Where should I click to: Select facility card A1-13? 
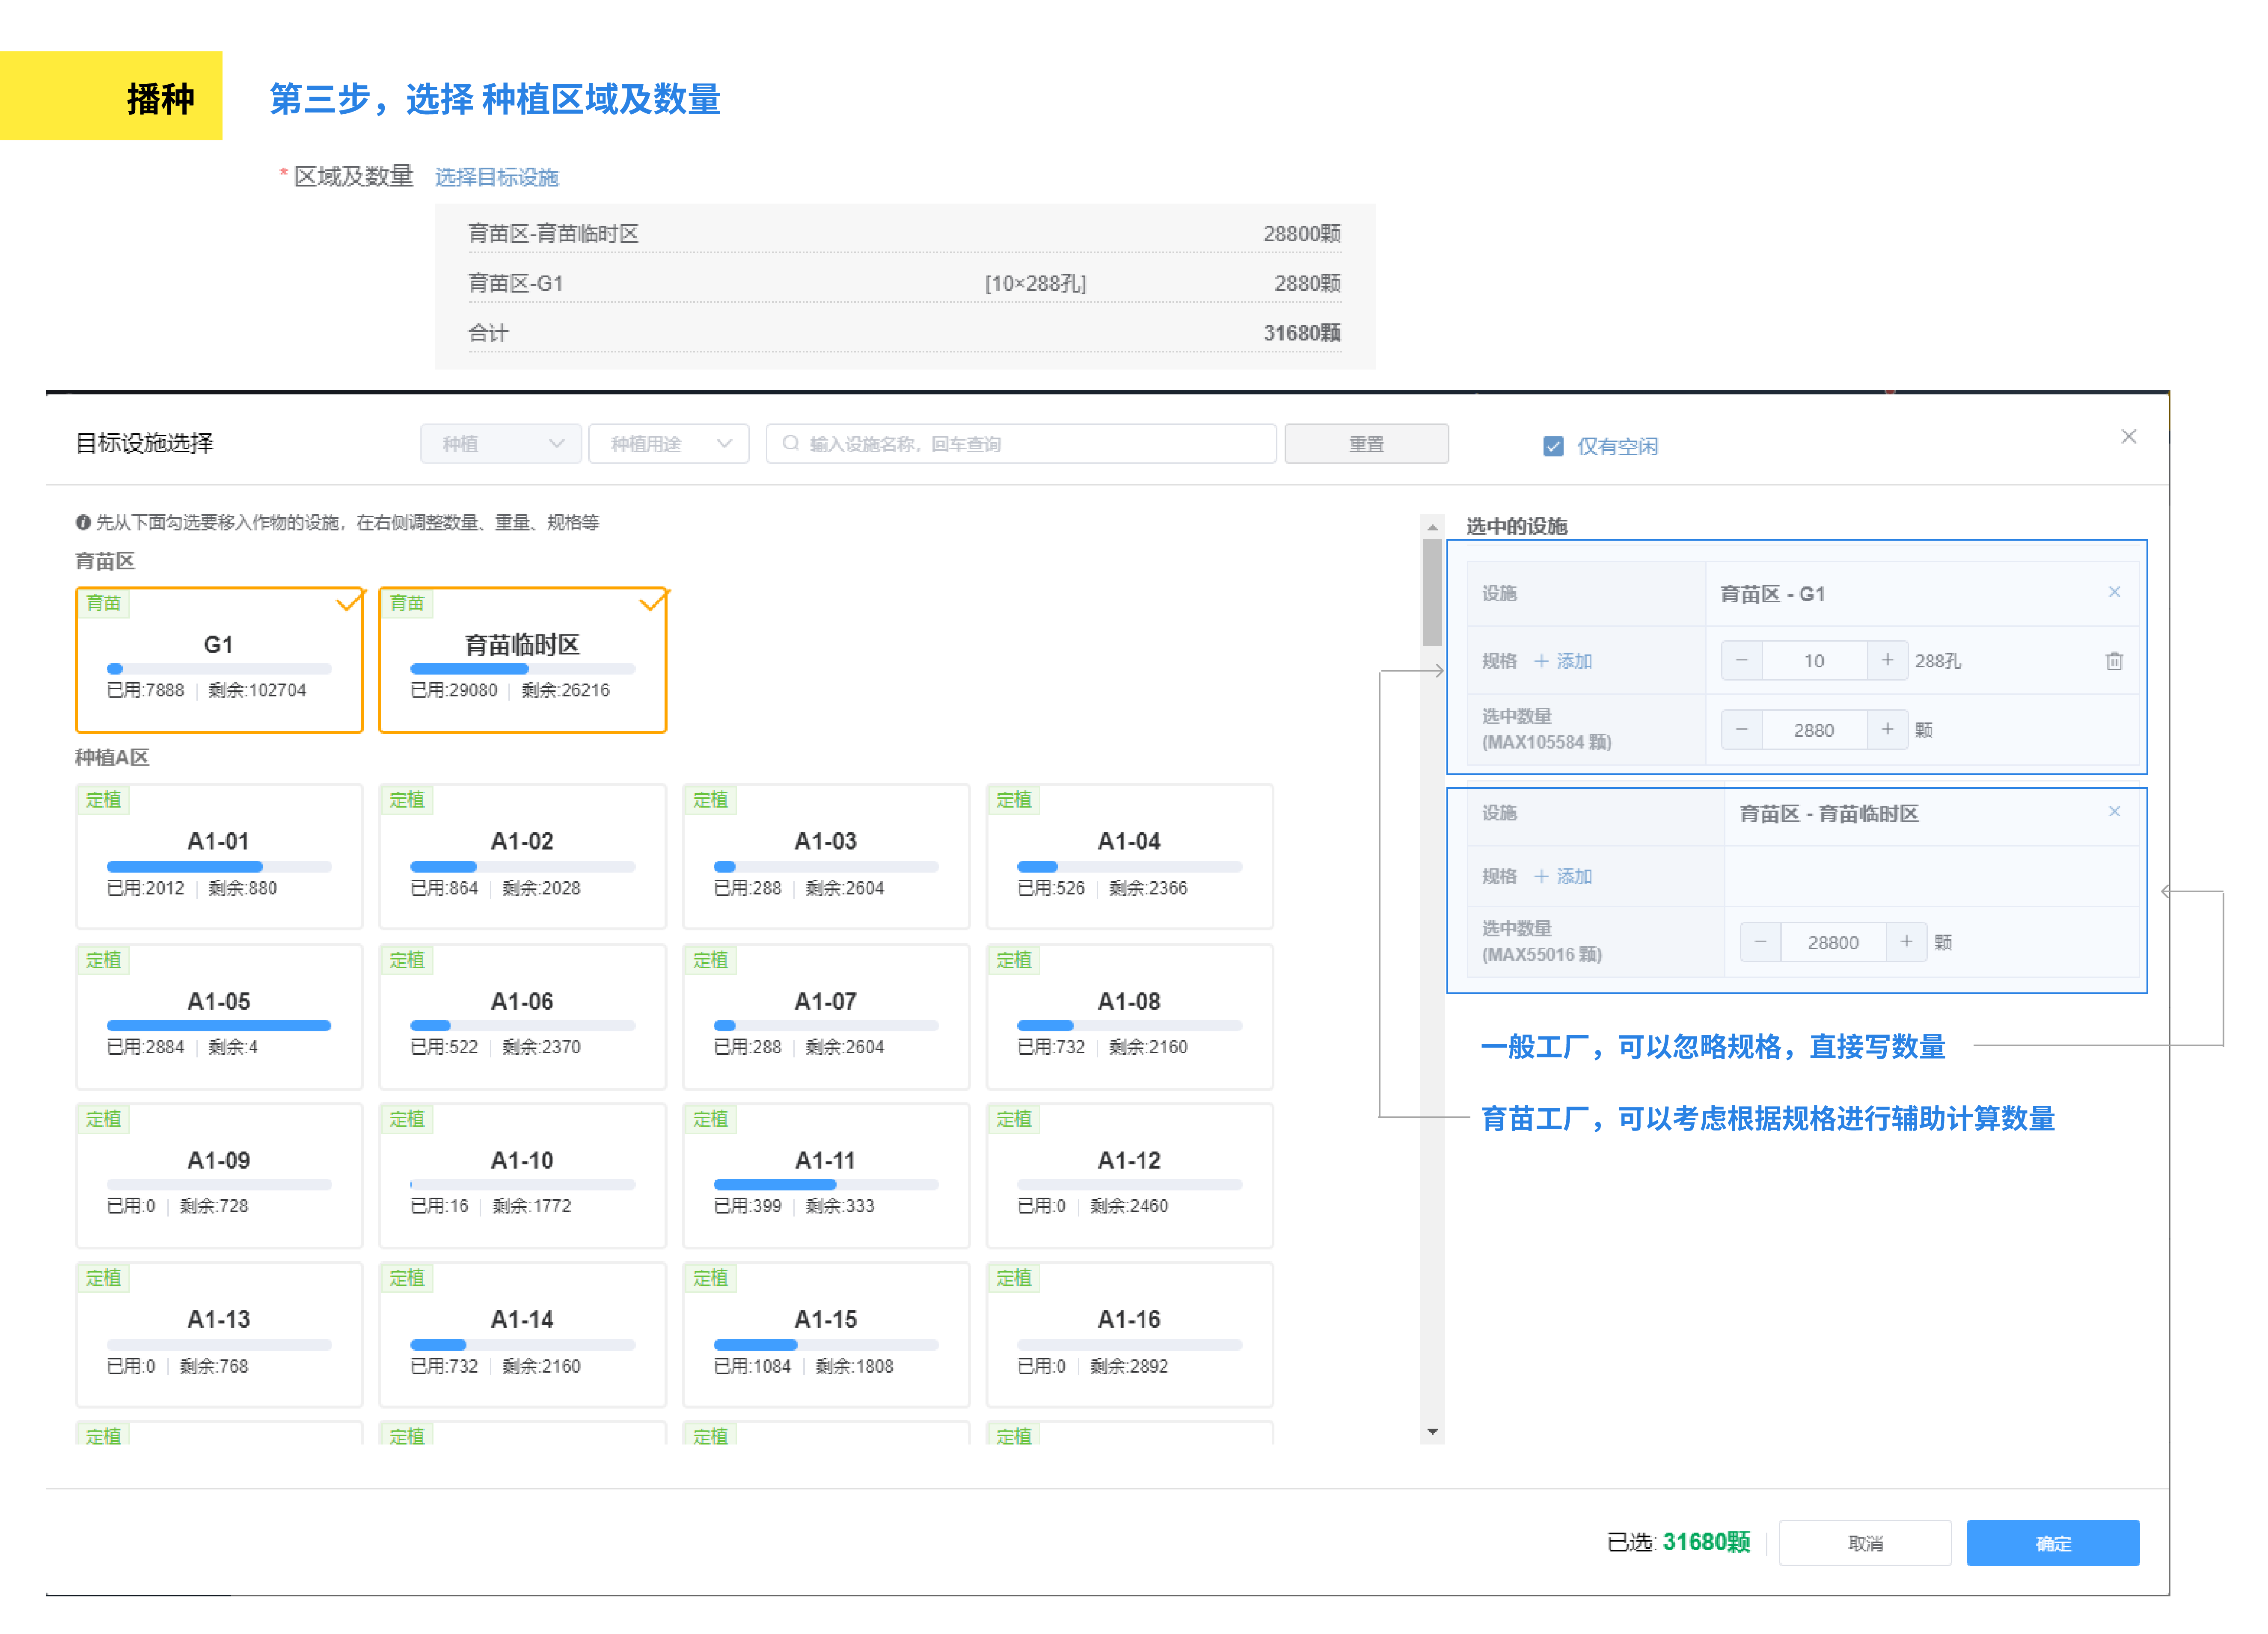(x=219, y=1334)
